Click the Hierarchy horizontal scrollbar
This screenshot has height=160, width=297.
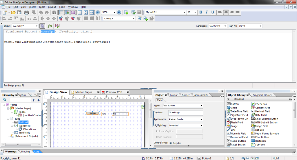click(x=18, y=144)
